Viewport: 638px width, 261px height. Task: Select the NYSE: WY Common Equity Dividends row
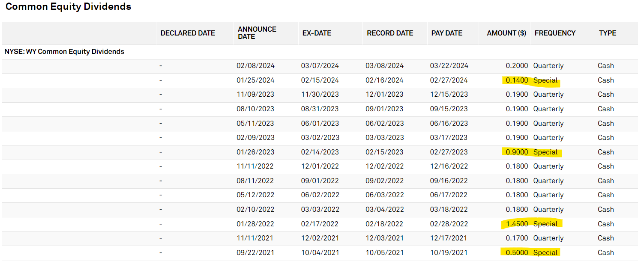click(x=64, y=52)
